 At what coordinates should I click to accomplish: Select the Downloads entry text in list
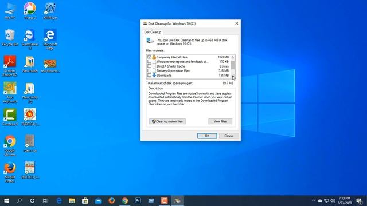coord(164,76)
